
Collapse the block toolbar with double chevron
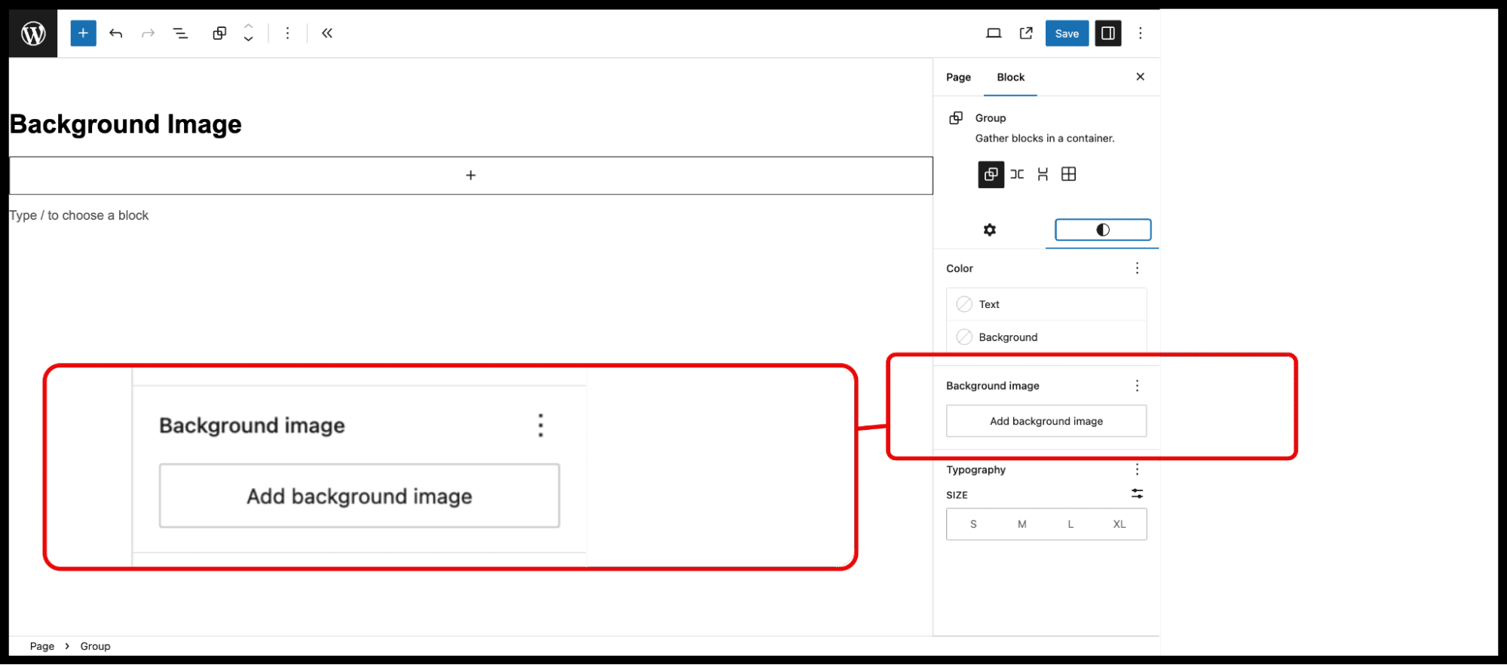click(326, 33)
